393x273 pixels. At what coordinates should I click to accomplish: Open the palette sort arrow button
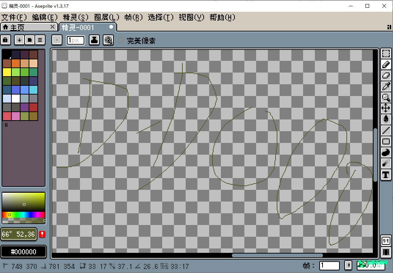pos(19,40)
